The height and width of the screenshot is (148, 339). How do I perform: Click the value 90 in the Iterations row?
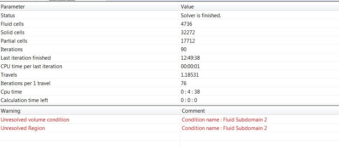[184, 49]
